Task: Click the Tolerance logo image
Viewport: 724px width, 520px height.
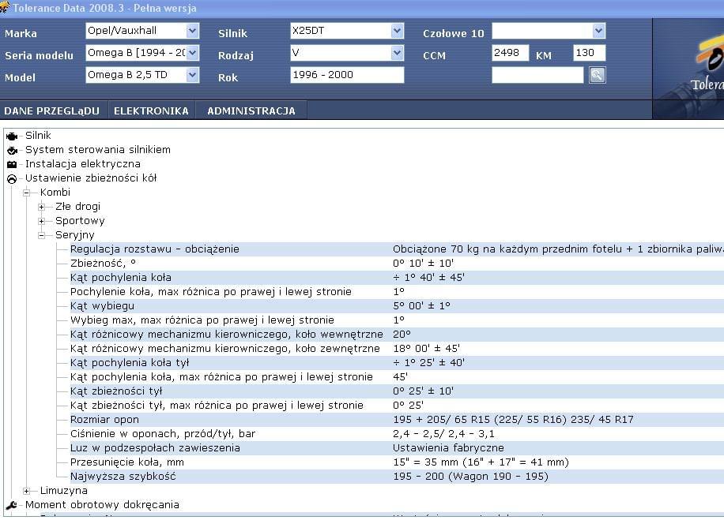Action: [688, 69]
